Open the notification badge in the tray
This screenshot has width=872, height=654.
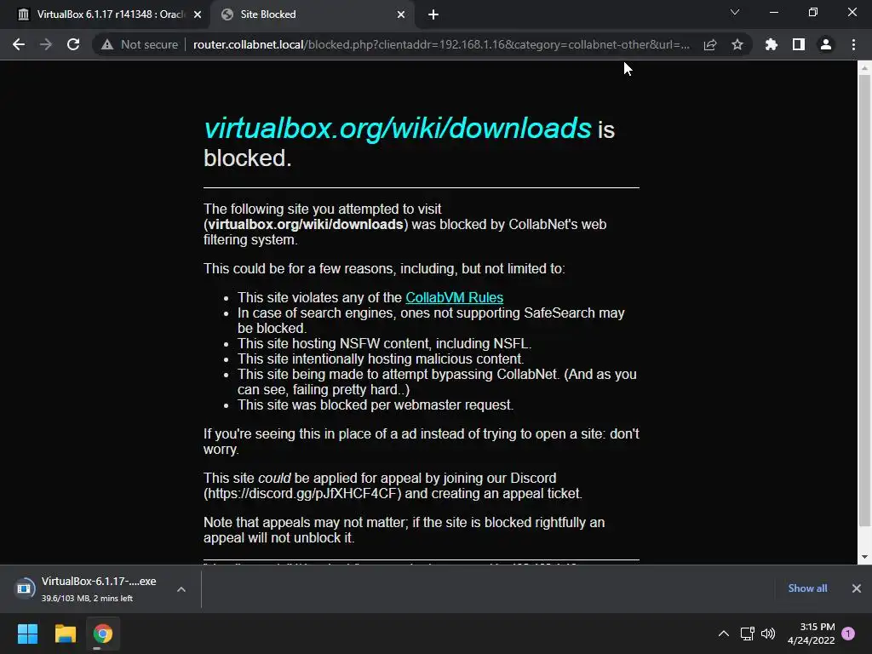(848, 634)
